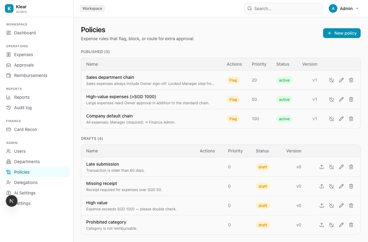
Task: Edit the High value draft
Action: pyautogui.click(x=341, y=206)
